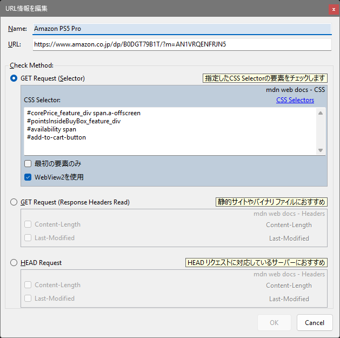340x338 pixels.
Task: Click #availability span selector line
Action: pos(51,129)
